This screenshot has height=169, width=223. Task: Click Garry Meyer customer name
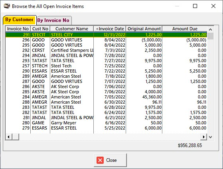point(63,123)
